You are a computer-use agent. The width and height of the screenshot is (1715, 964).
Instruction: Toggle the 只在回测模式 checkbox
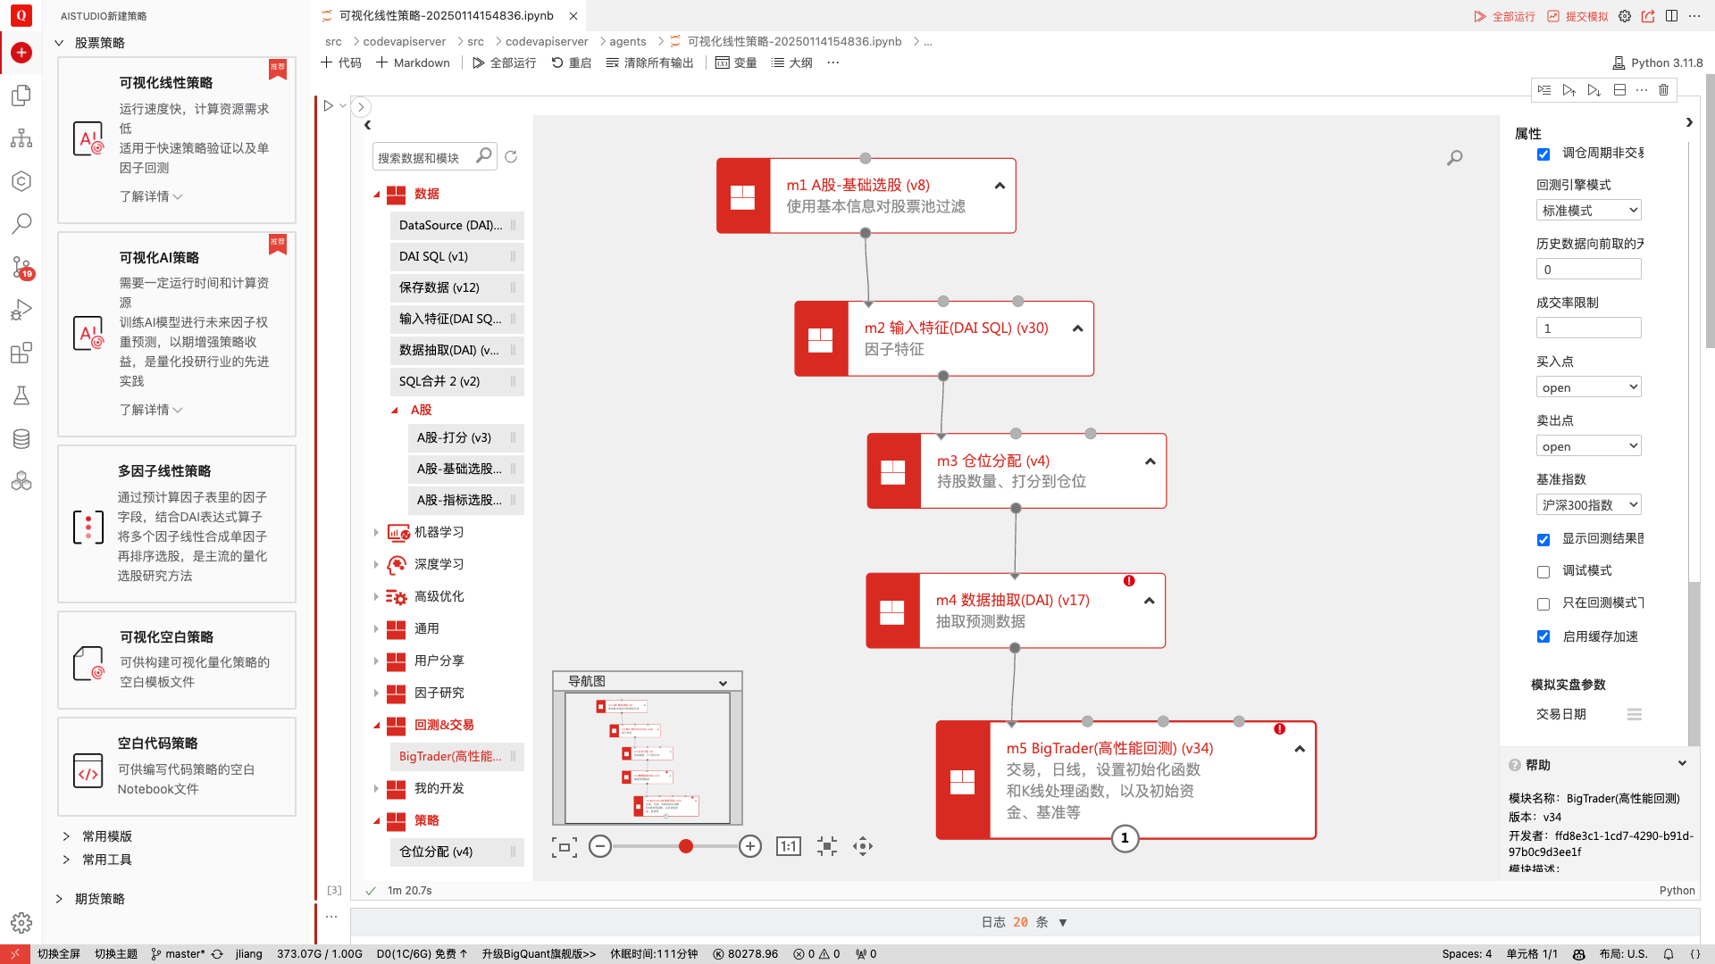pyautogui.click(x=1543, y=603)
